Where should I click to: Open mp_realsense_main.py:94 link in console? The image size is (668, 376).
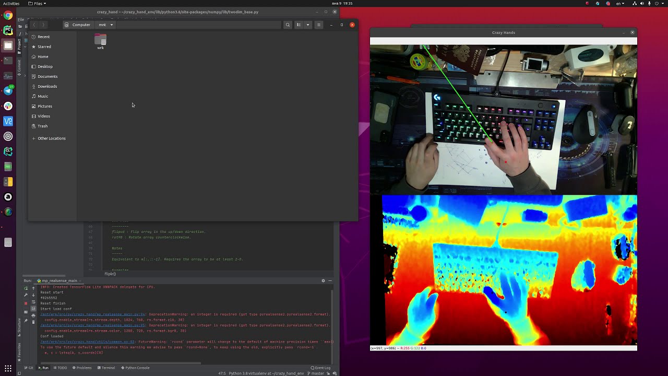click(93, 314)
